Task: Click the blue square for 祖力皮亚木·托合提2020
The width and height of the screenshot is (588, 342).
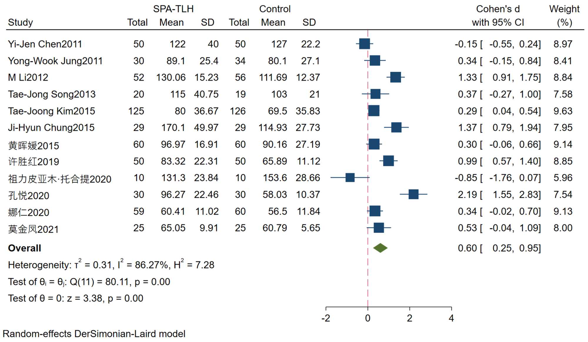Action: pyautogui.click(x=350, y=177)
